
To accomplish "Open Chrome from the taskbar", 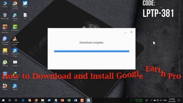I will (29, 100).
